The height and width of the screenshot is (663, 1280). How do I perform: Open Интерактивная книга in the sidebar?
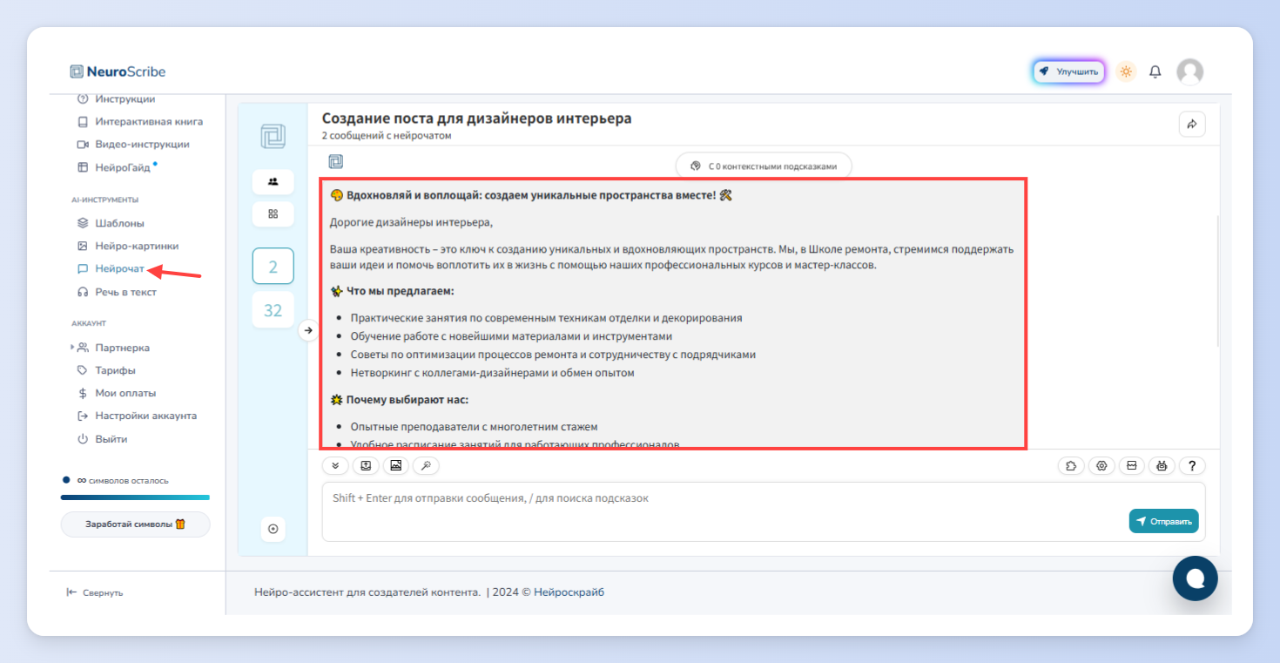tap(139, 122)
